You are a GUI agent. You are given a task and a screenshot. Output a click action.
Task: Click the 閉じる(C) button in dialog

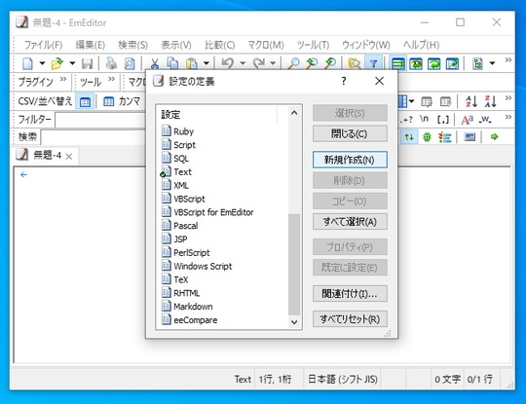pos(350,133)
